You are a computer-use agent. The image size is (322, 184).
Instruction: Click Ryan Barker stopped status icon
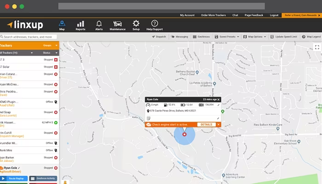point(56,158)
